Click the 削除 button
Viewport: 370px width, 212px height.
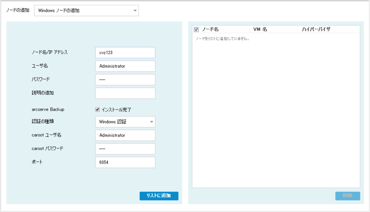[x=347, y=196]
